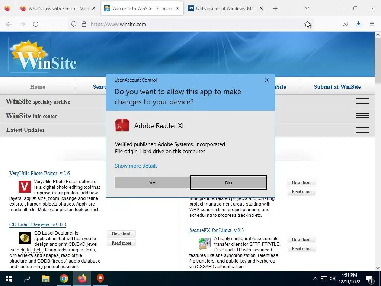The image size is (381, 286).
Task: Go back with the Firefox back arrow
Action: click(9, 24)
